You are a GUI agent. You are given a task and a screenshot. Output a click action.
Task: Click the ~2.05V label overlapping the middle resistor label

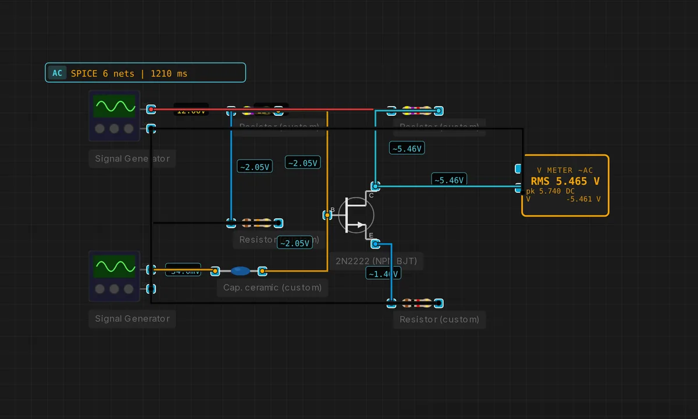click(294, 243)
